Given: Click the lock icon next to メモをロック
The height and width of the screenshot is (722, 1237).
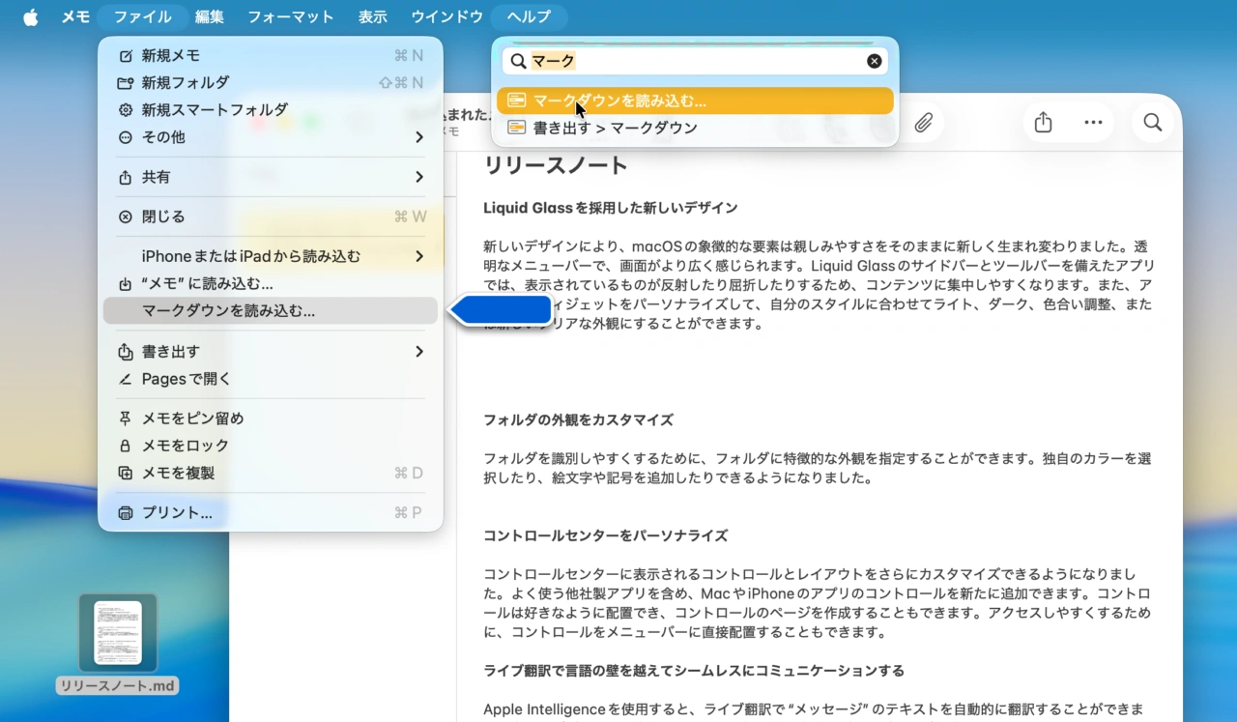Looking at the screenshot, I should pos(124,445).
